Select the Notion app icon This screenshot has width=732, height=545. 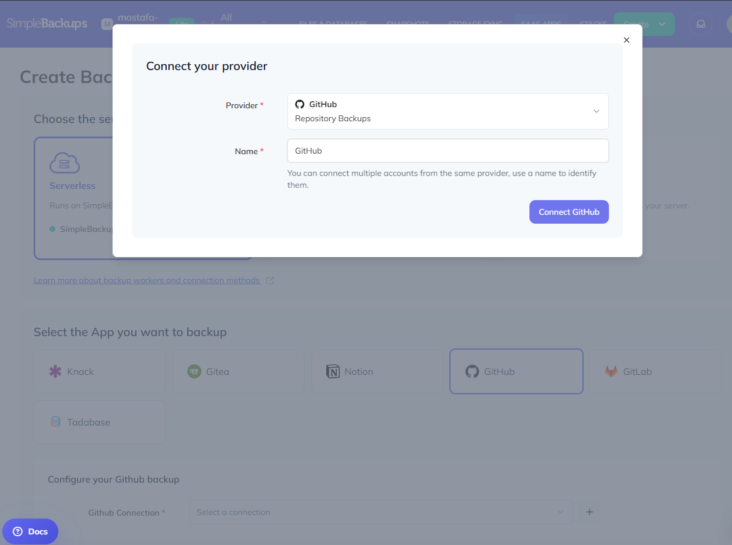click(333, 371)
